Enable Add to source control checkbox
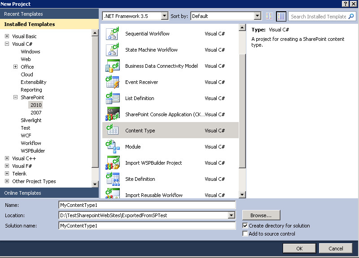 (x=245, y=233)
